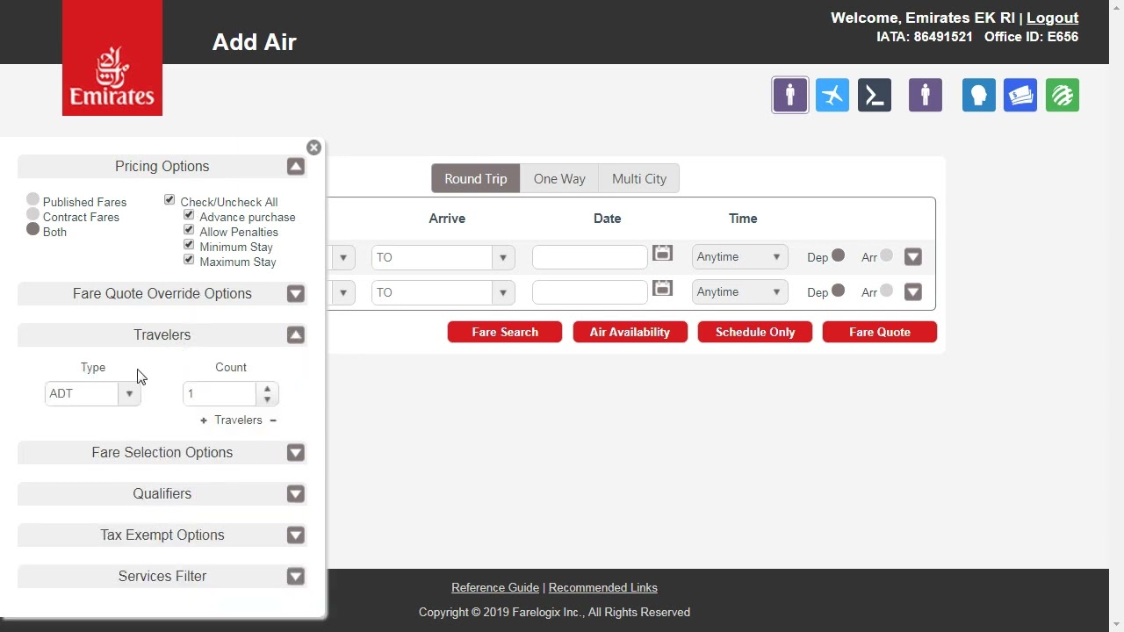Open the command-line terminal icon
1124x632 pixels.
tap(874, 96)
